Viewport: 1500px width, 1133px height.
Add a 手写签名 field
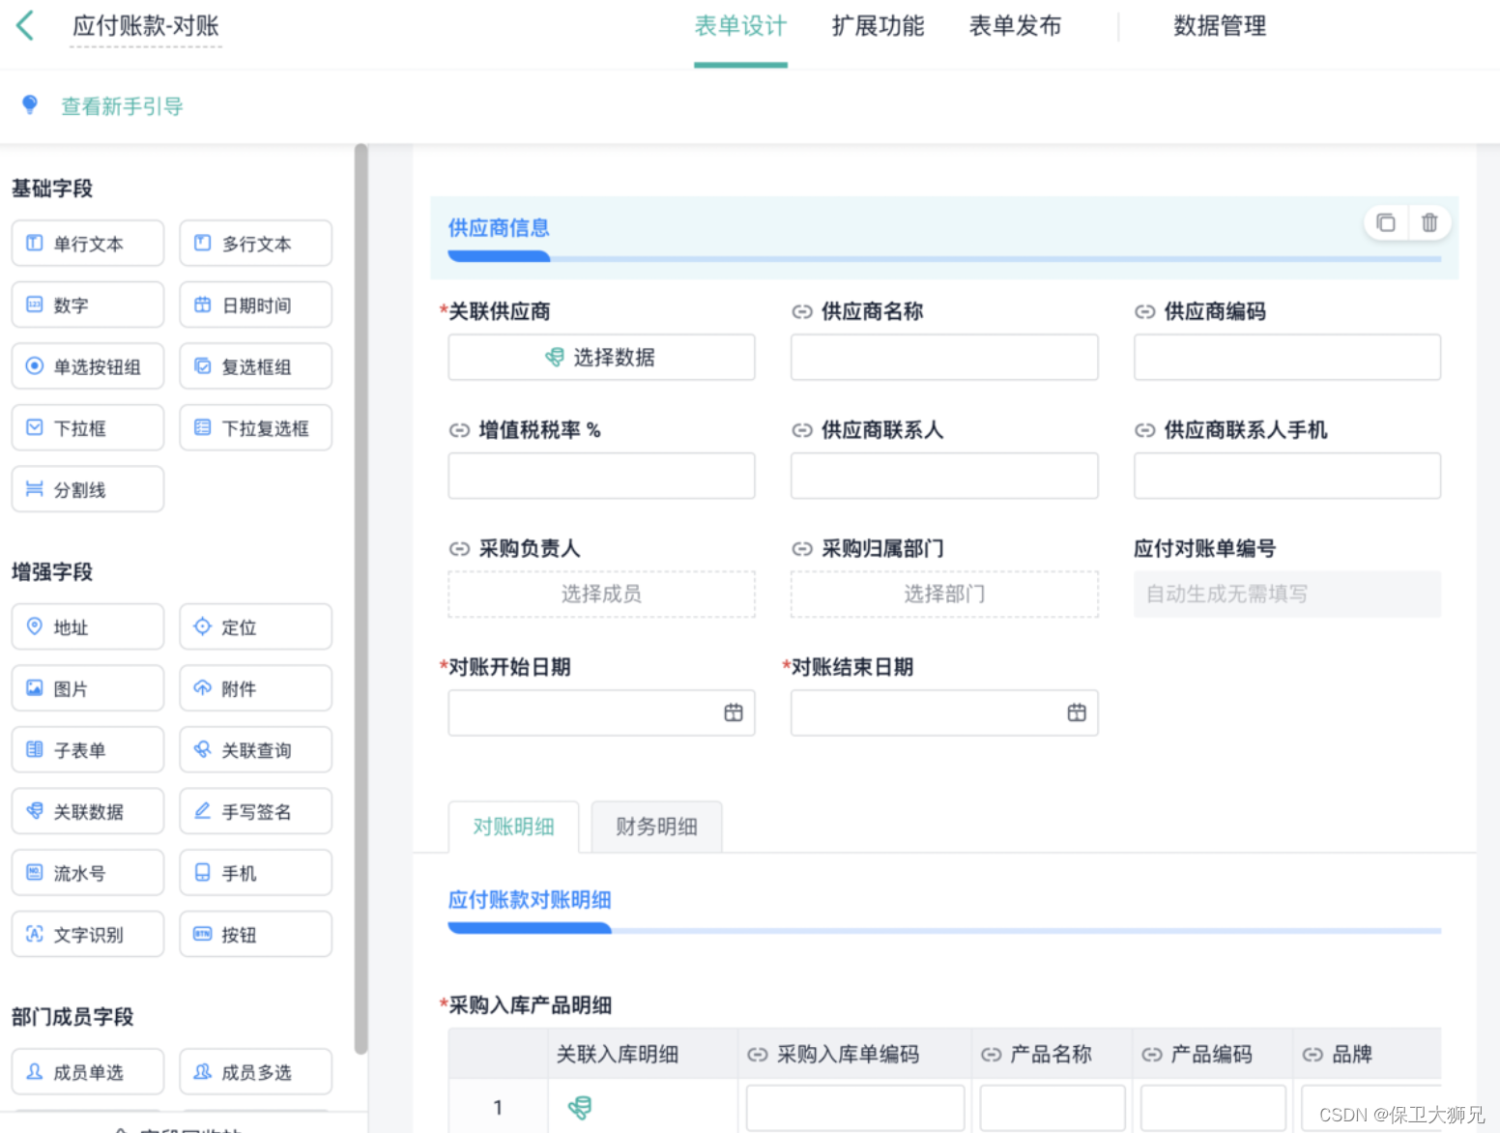coord(256,811)
